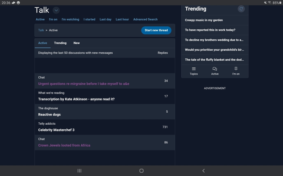The image size is (283, 176).
Task: Tap the Android back navigation arrow
Action: click(x=203, y=170)
